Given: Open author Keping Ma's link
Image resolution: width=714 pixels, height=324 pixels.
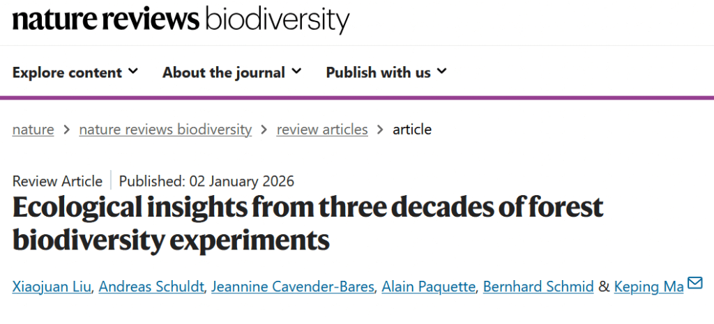Looking at the screenshot, I should (648, 286).
